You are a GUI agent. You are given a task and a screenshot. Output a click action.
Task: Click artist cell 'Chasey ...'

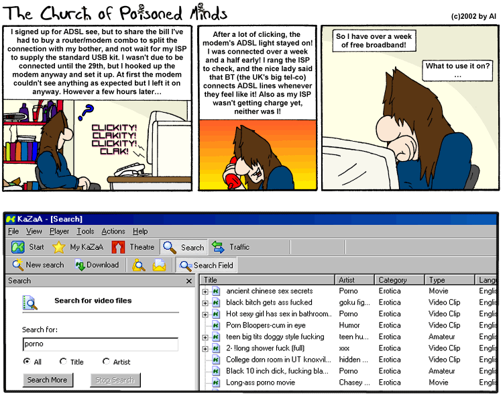point(355,383)
